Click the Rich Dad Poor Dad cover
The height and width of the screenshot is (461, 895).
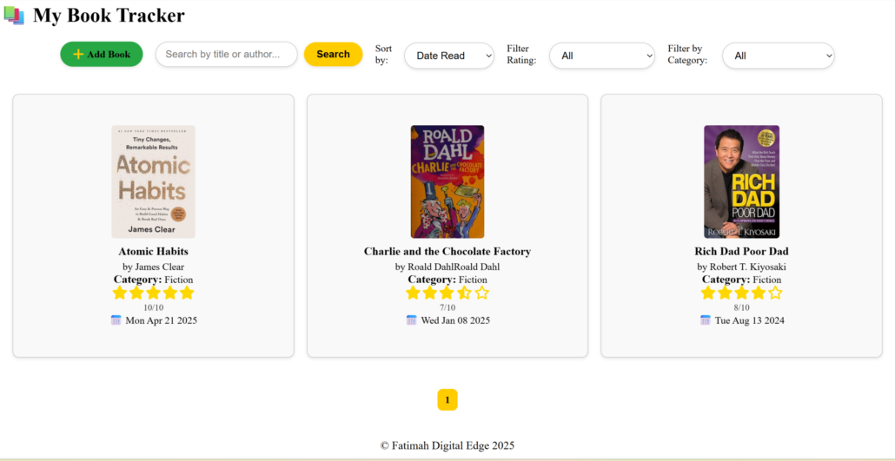pos(741,181)
